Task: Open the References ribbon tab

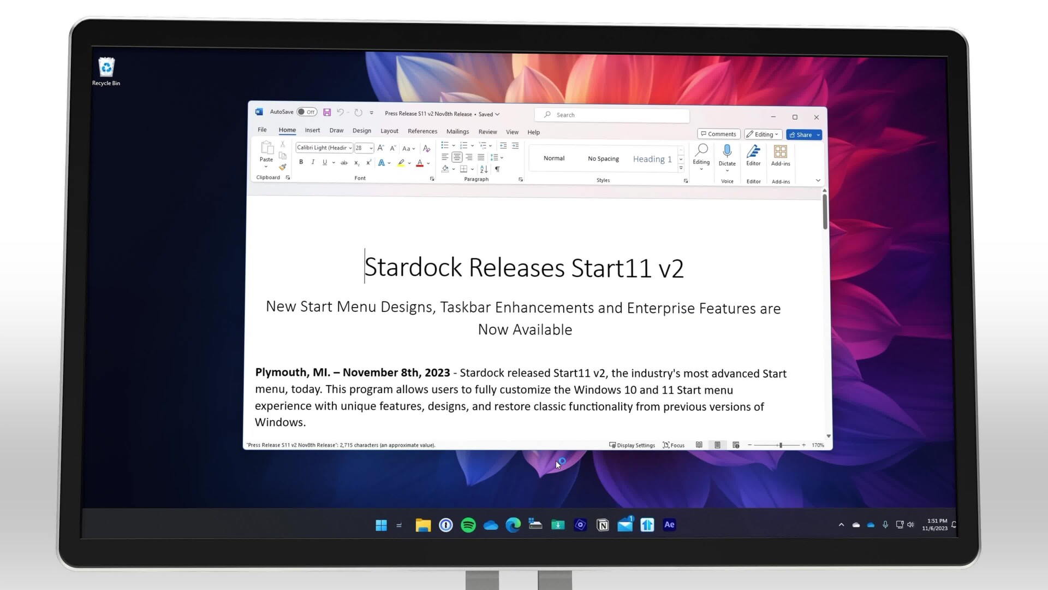Action: pyautogui.click(x=422, y=131)
